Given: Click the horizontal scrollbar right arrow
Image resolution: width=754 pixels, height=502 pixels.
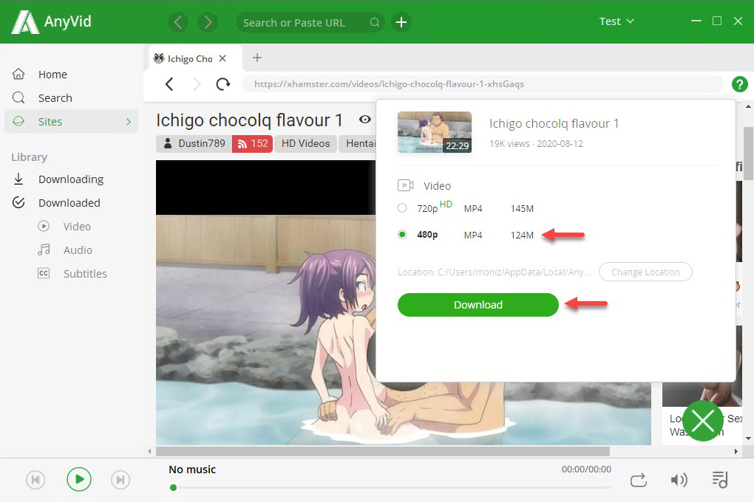Looking at the screenshot, I should [x=736, y=452].
